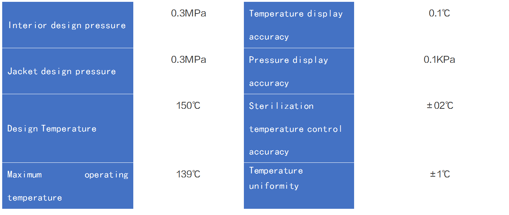Select the 0.1℃ display accuracy value
Viewport: 509px width, 215px height.
coord(439,14)
